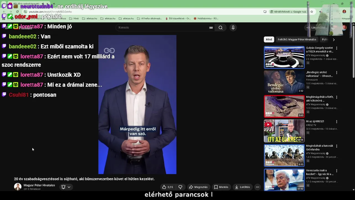Screen dimensions: 355x200
Task: Open the Hírek bookmarks folder
Action: (x=74, y=19)
